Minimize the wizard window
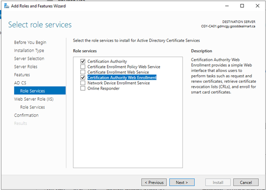The image size is (266, 190). click(x=227, y=6)
